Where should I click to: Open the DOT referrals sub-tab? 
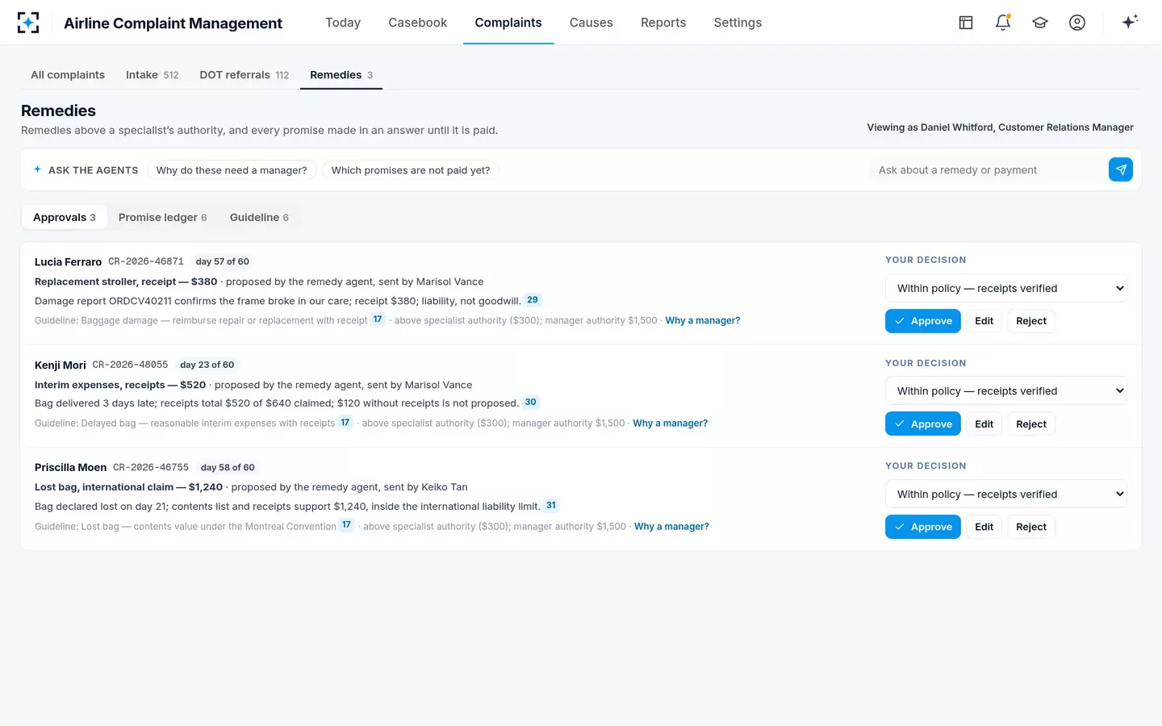point(245,75)
